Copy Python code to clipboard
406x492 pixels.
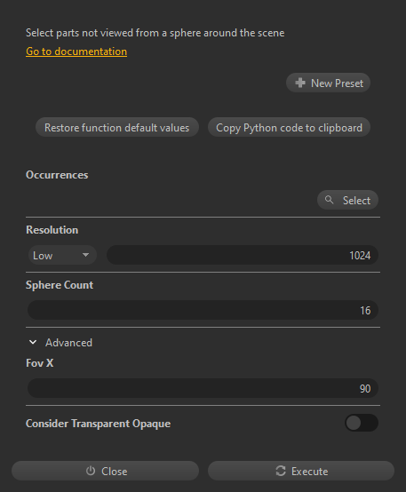click(x=289, y=127)
